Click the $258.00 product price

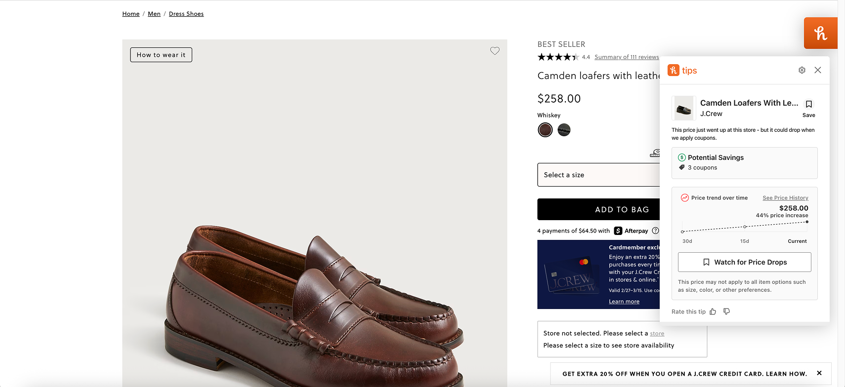(x=559, y=99)
